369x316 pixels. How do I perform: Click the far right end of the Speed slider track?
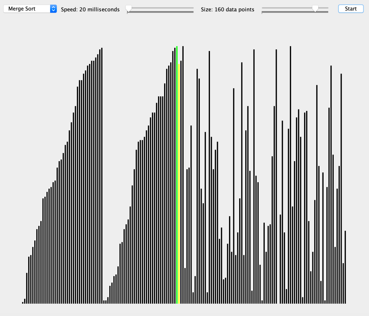tap(193, 8)
